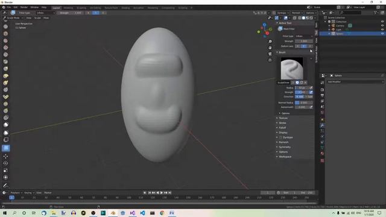Viewport: 386px width, 217px height.
Task: Expand the Texture panel in the sidebar
Action: coord(283,118)
